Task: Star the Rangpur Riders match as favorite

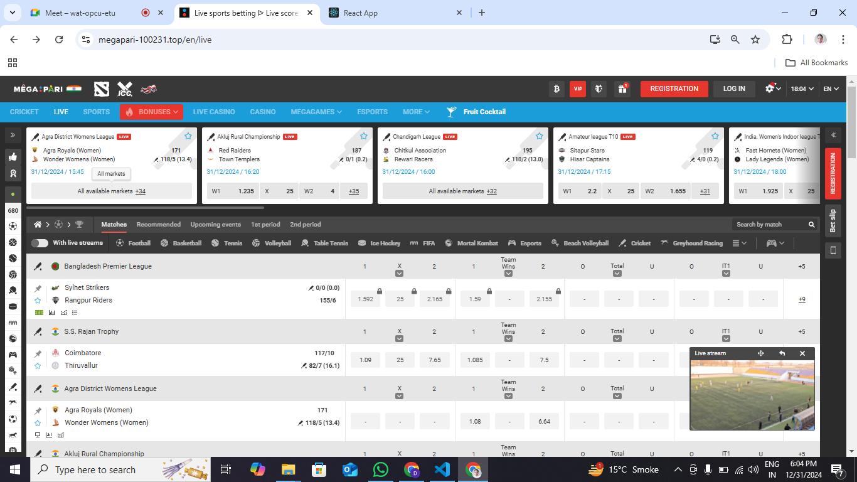Action: pyautogui.click(x=38, y=301)
